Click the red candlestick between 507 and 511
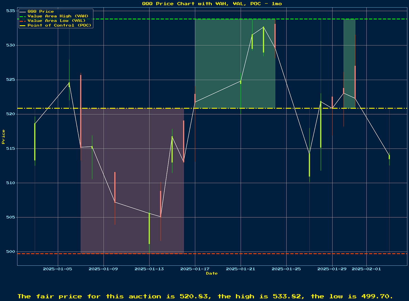This screenshot has width=409, height=301. pos(115,187)
